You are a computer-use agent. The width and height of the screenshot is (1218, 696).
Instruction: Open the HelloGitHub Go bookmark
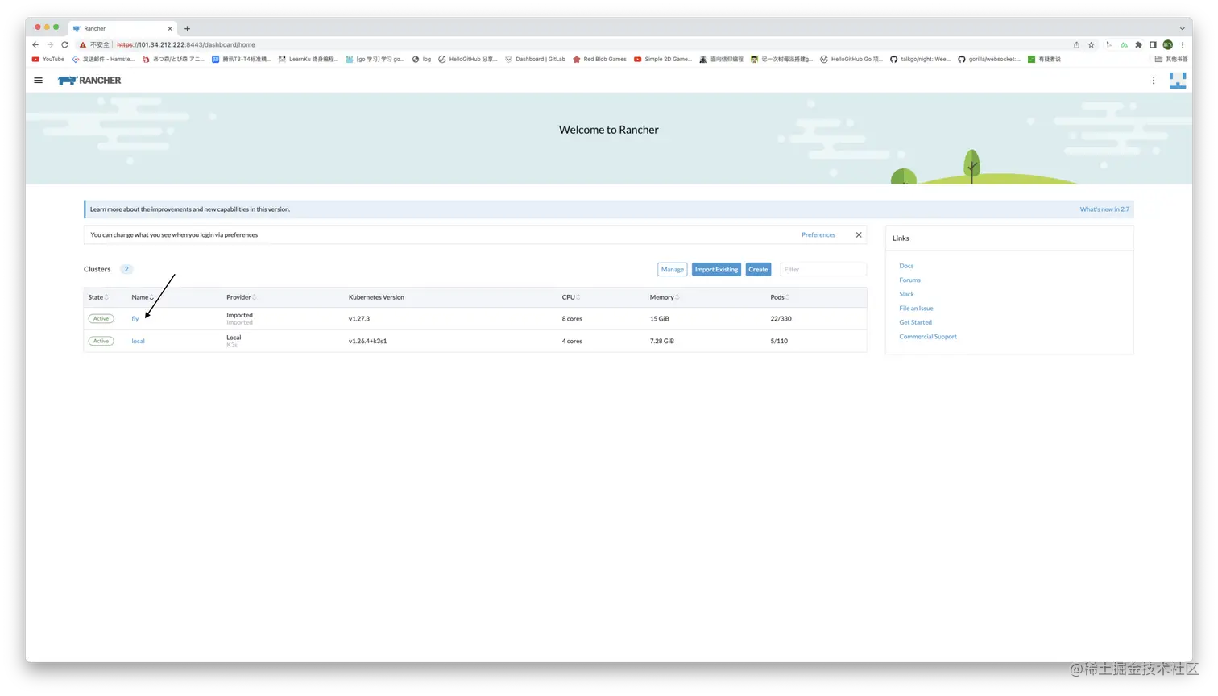coord(851,59)
